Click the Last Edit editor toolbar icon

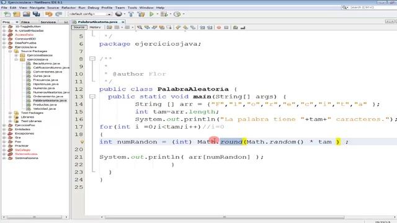tap(109, 27)
